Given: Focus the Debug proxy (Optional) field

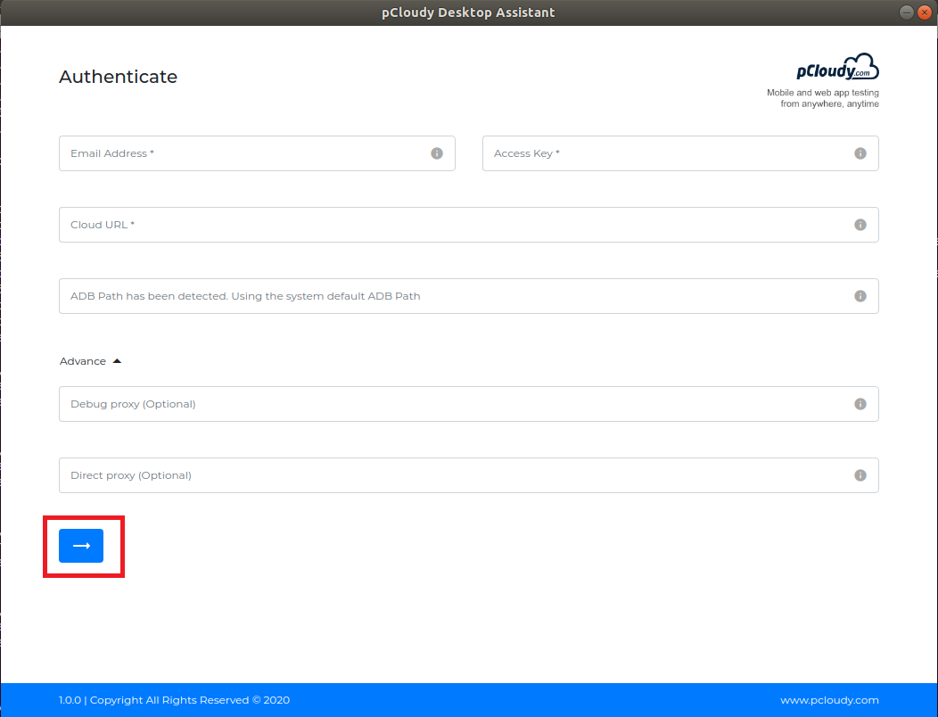Looking at the screenshot, I should (468, 404).
